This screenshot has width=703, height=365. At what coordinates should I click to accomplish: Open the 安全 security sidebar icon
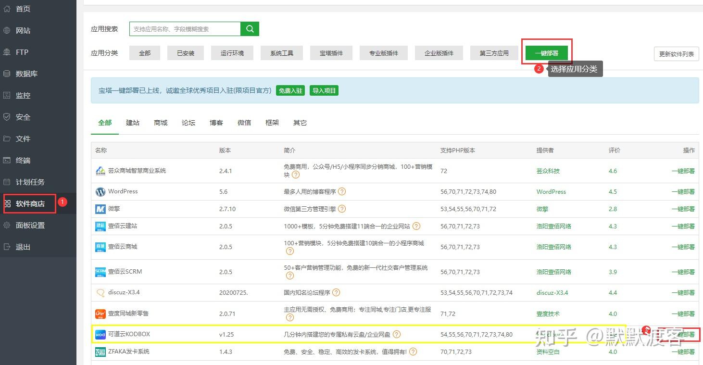click(x=7, y=117)
